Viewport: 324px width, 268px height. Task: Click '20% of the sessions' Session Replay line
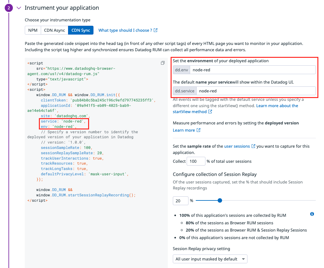tap(246, 230)
